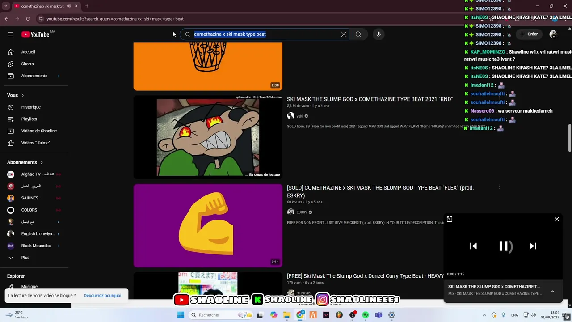Skip to next video in miniplayer

click(x=533, y=246)
